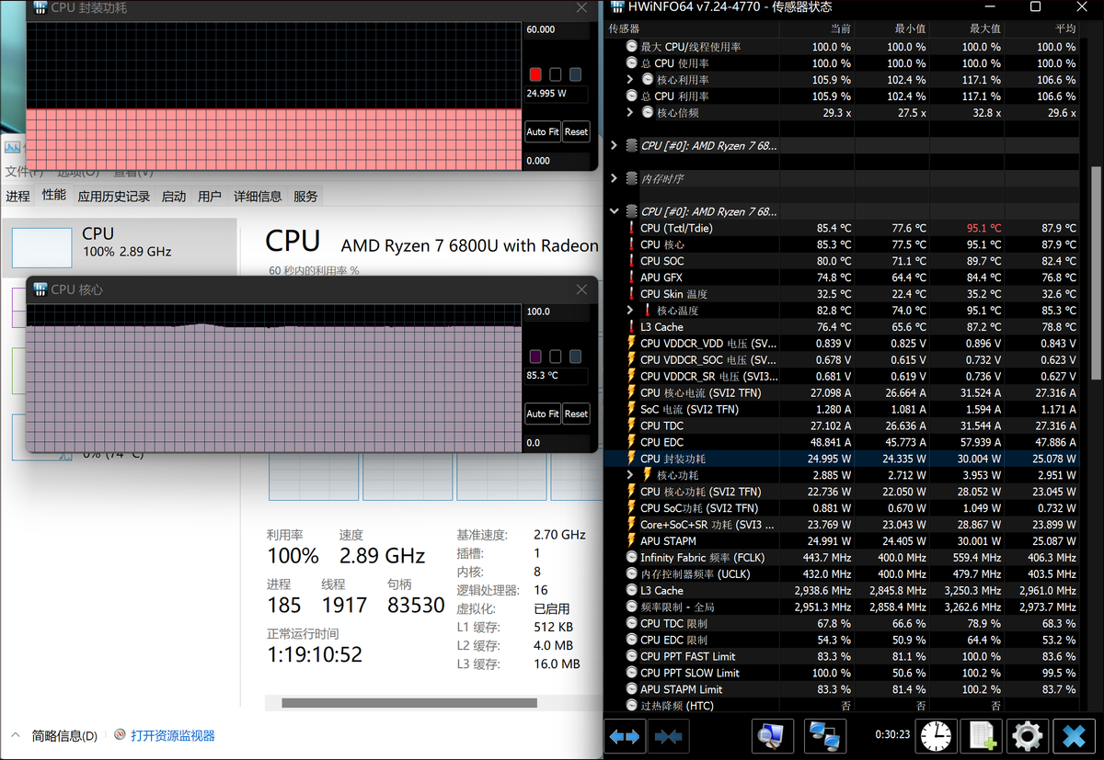The height and width of the screenshot is (760, 1104).
Task: Collapse the second CPU [#0] AMD Ryzen group
Action: (x=614, y=211)
